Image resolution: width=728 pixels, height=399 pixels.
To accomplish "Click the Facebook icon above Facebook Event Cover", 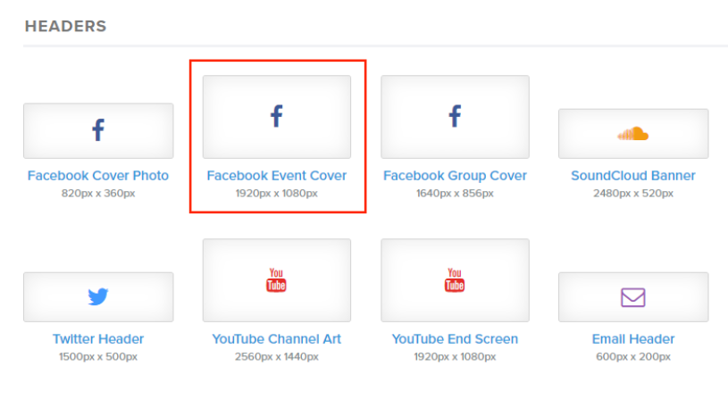I will coord(276,116).
